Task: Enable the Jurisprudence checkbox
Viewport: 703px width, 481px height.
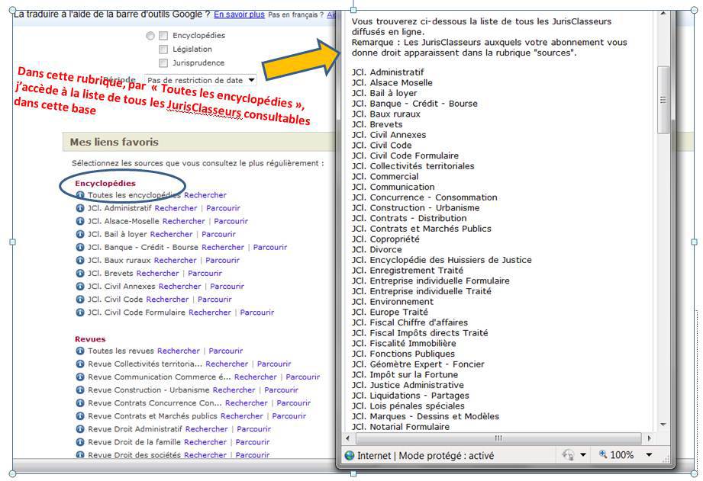Action: [163, 63]
